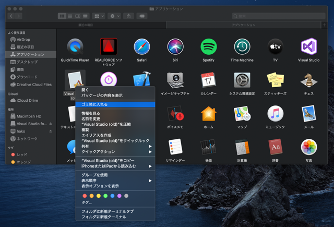Screen dimensions: 334x227
Task: Choose 情報を見る menu item
Action: tap(115, 113)
